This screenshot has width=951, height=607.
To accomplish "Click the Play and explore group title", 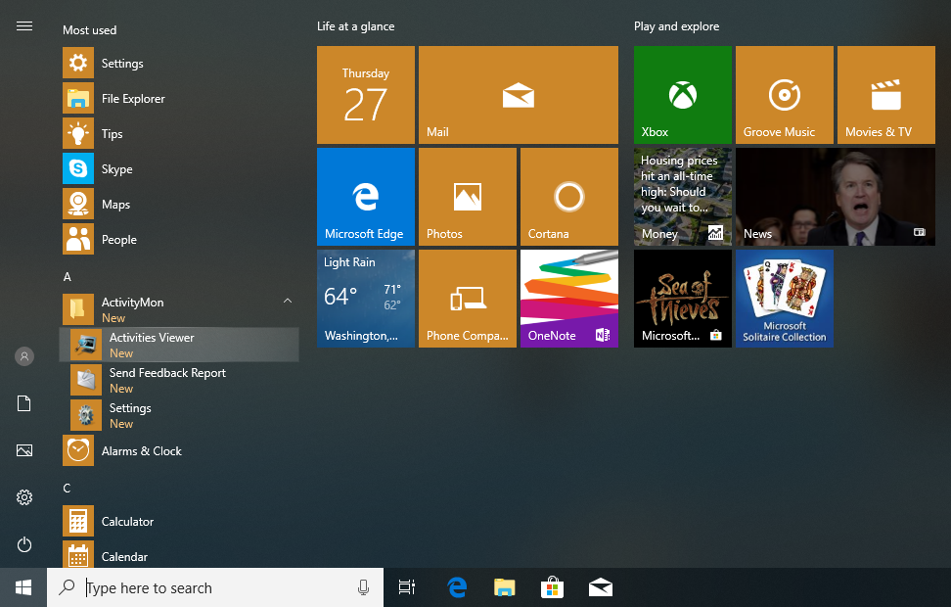I will pyautogui.click(x=677, y=26).
